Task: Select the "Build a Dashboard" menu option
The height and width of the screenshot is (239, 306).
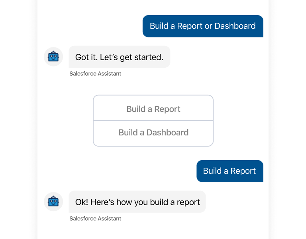Action: [153, 133]
